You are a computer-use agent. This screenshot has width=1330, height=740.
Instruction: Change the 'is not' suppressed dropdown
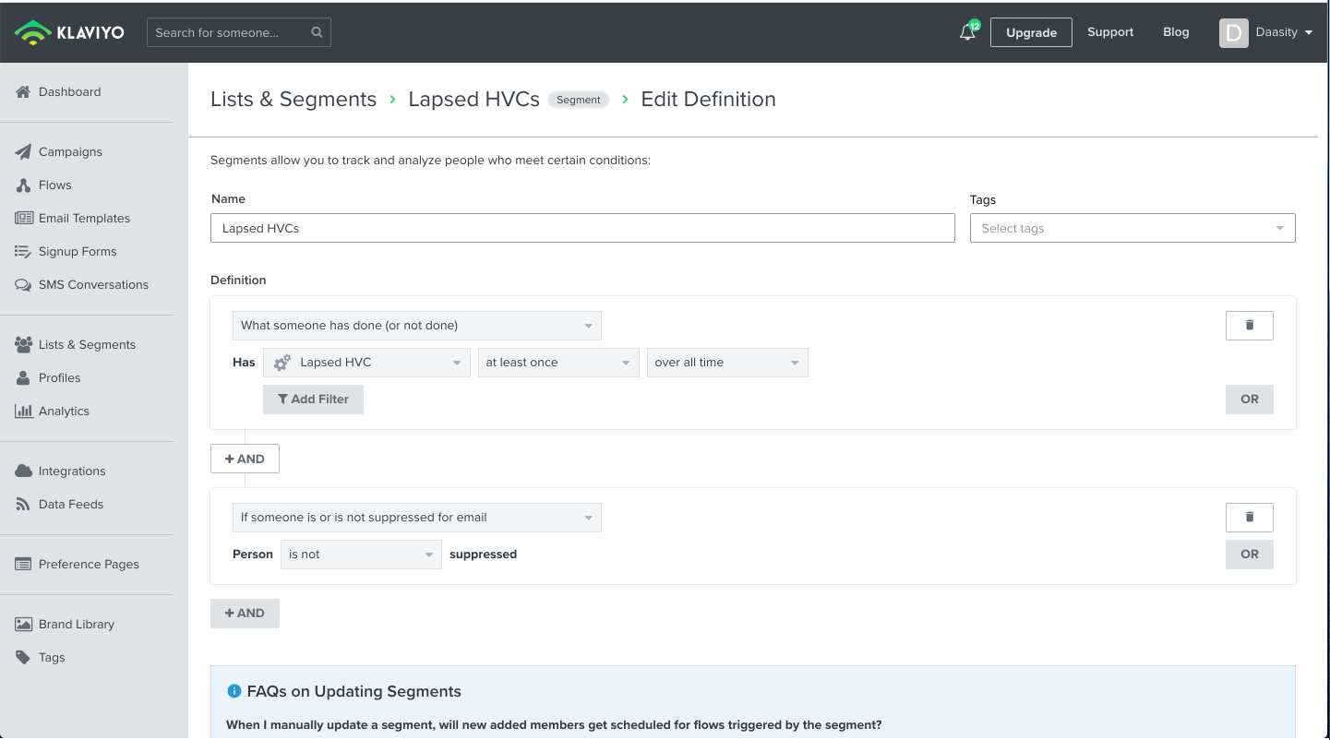pos(360,555)
